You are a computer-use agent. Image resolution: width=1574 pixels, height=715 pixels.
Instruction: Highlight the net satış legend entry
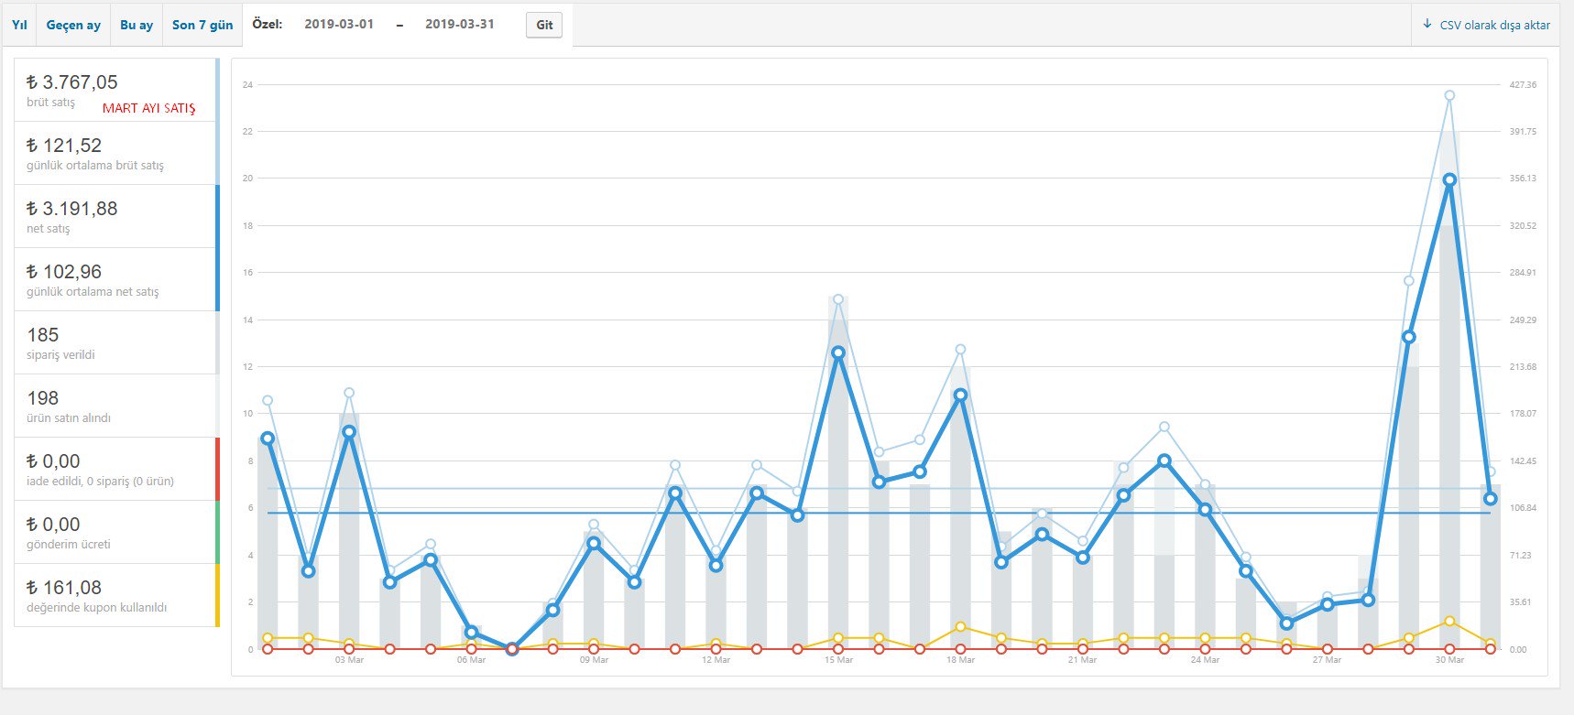116,216
